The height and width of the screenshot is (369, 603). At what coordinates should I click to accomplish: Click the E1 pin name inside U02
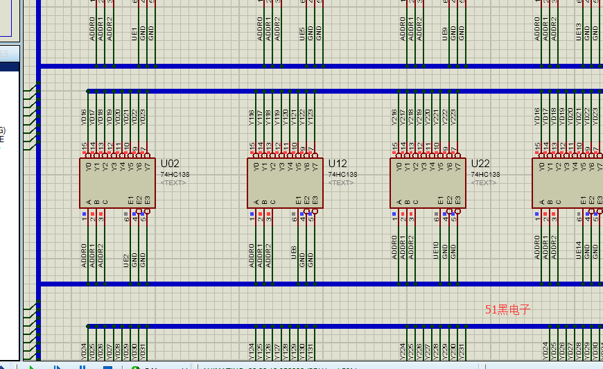[131, 200]
